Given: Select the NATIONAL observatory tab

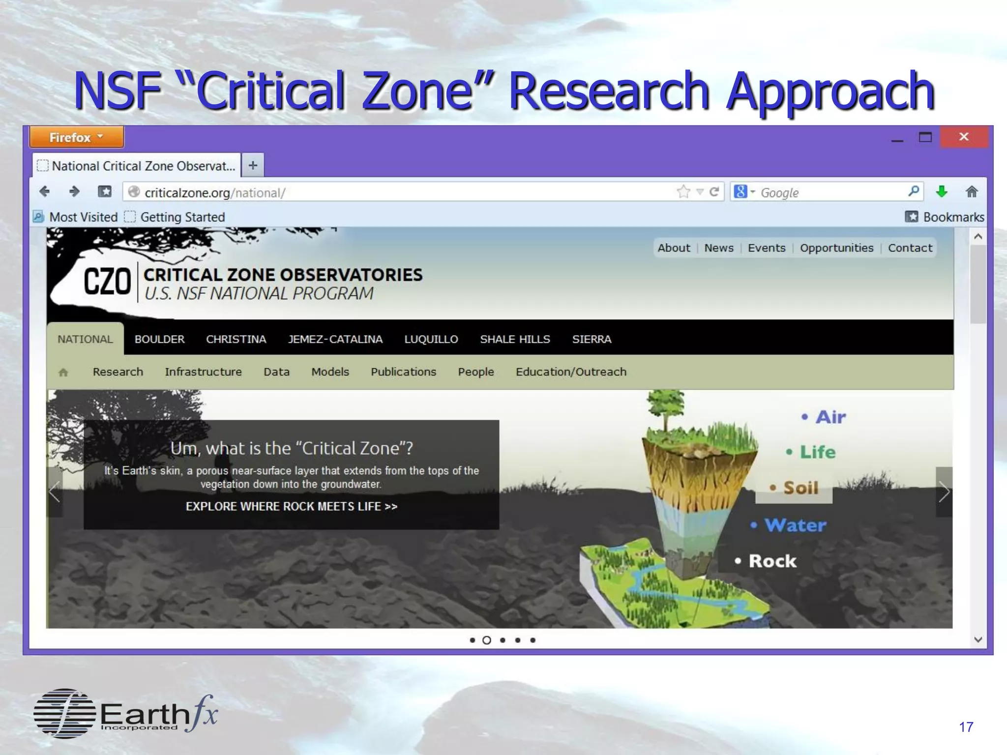Looking at the screenshot, I should tap(85, 339).
